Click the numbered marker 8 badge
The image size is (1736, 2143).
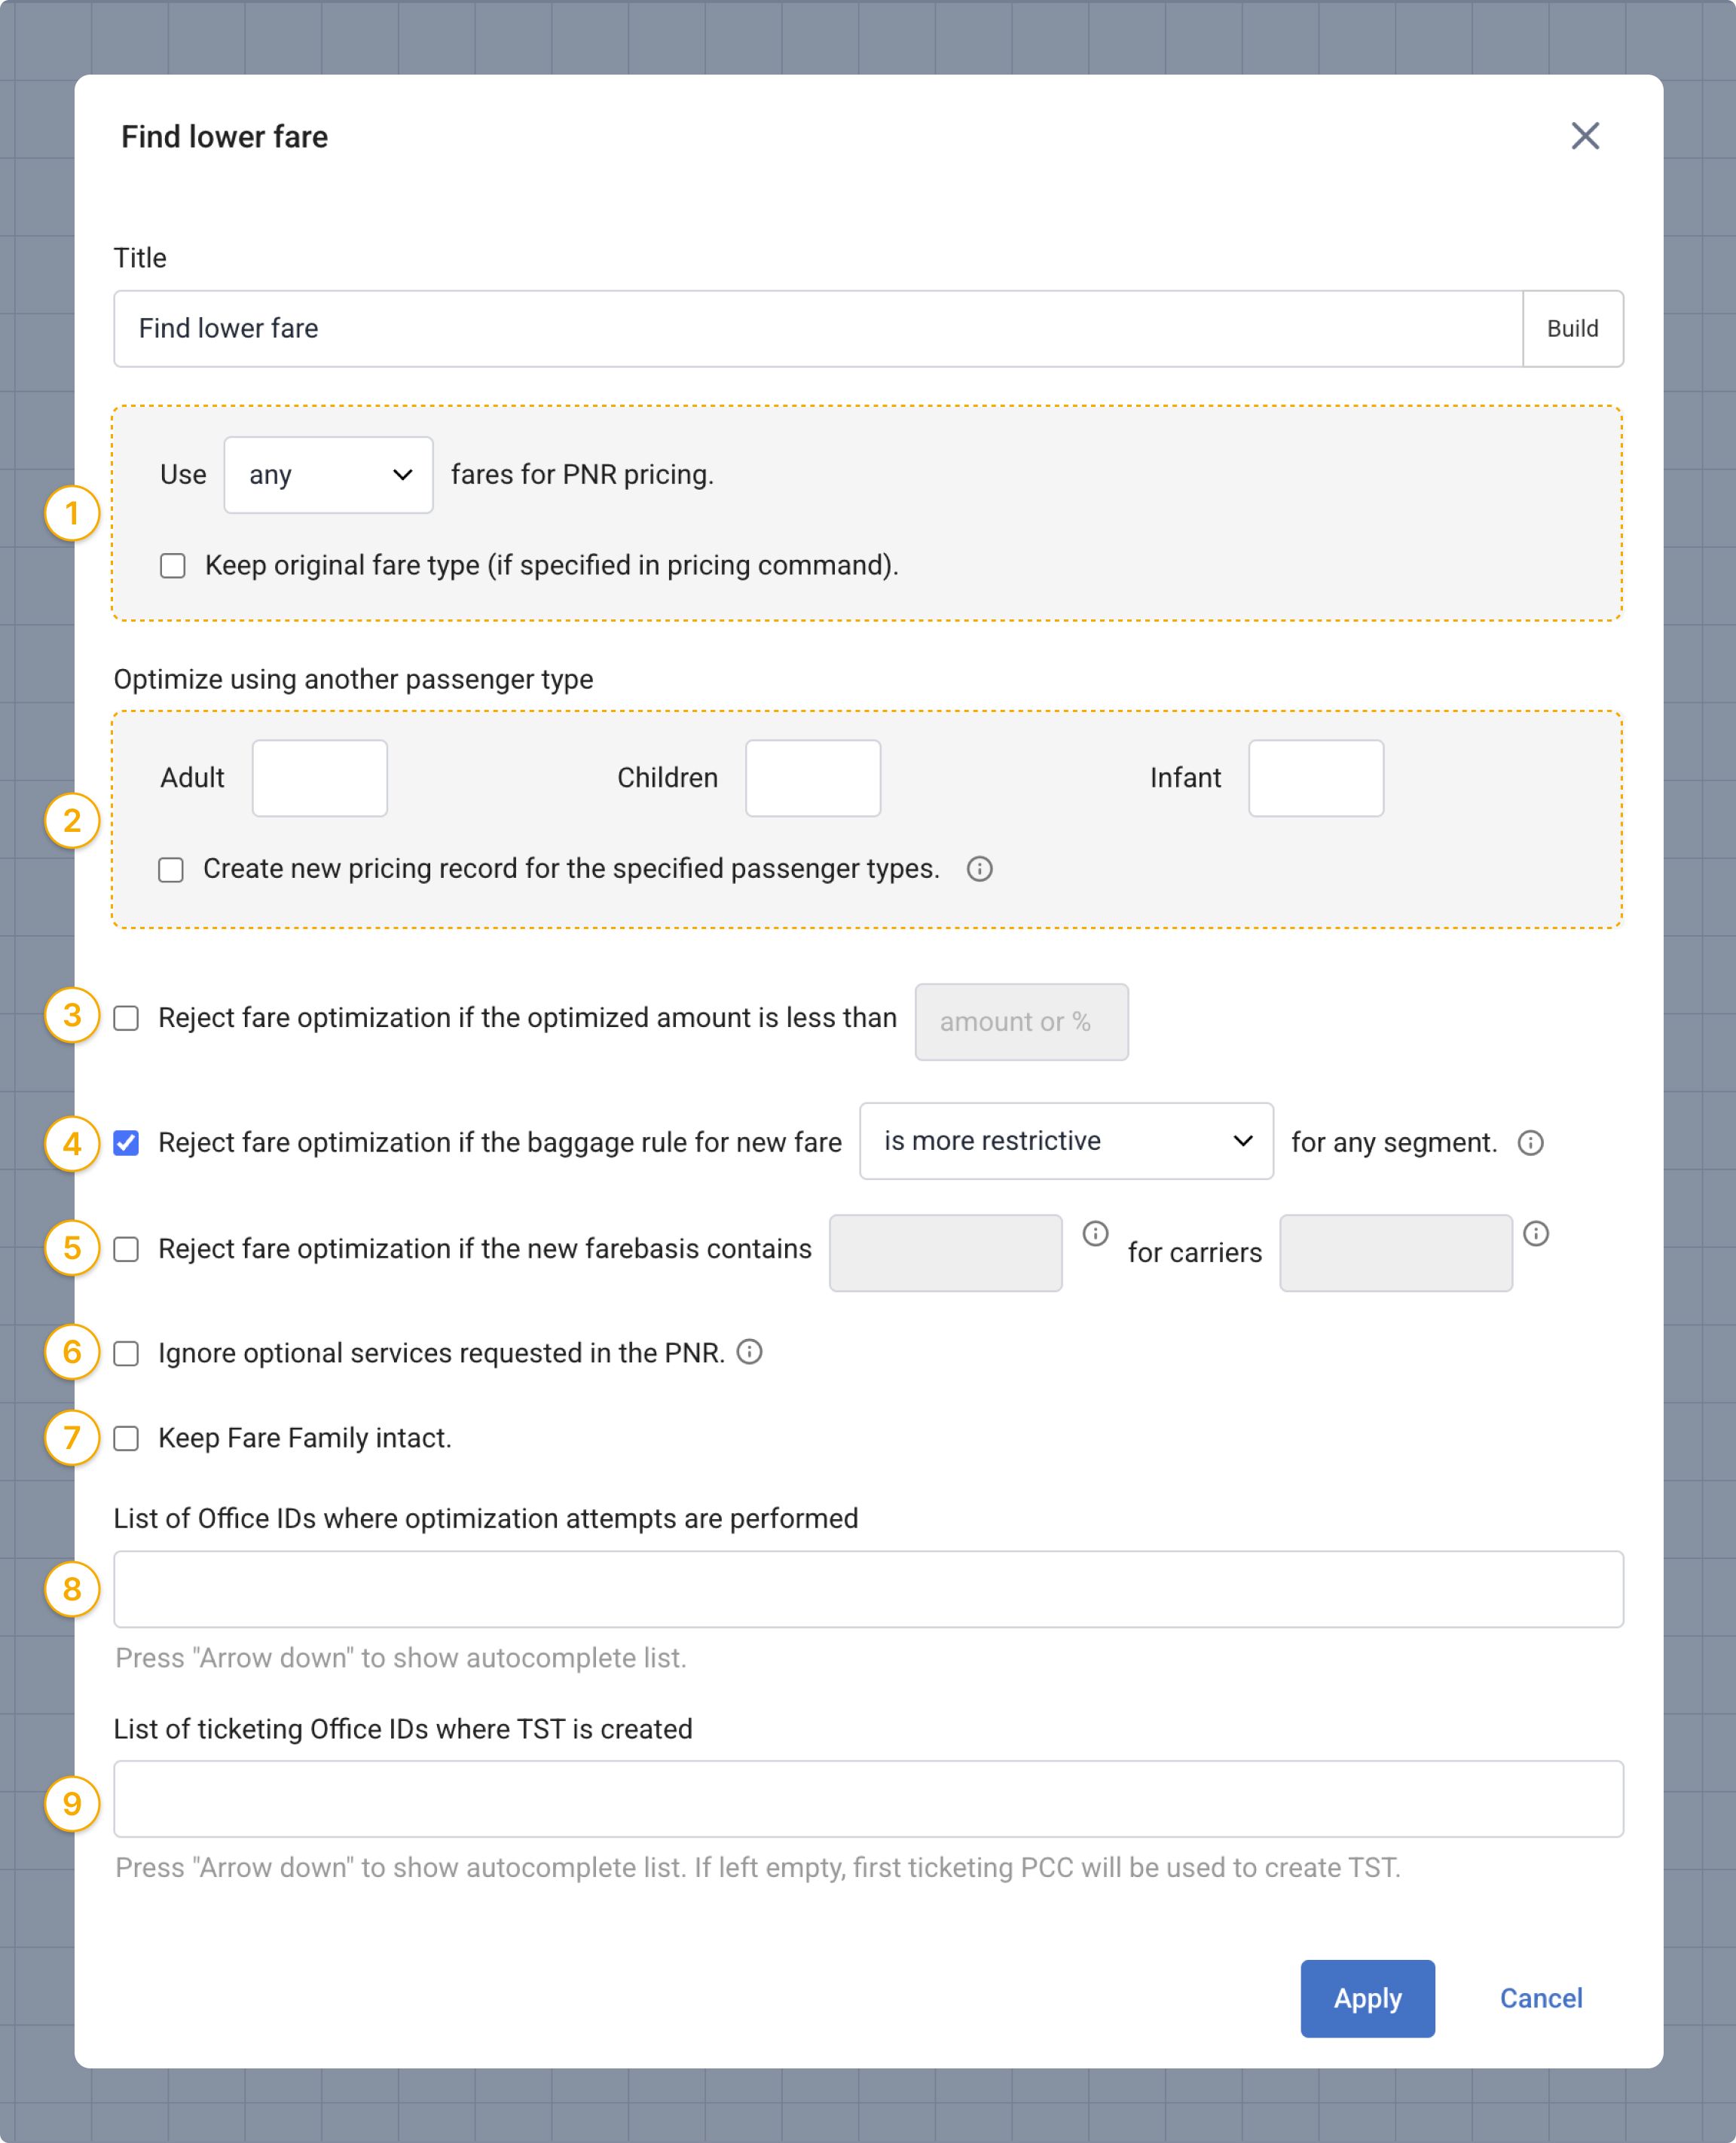[x=72, y=1588]
